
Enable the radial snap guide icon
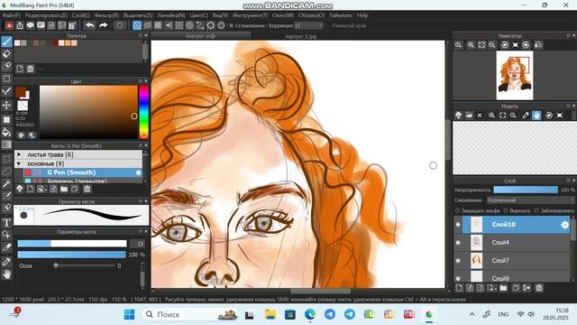[x=179, y=25]
